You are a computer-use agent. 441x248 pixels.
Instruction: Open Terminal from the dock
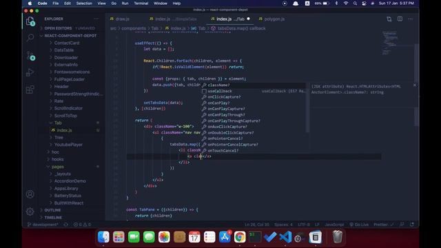pyautogui.click(x=255, y=237)
